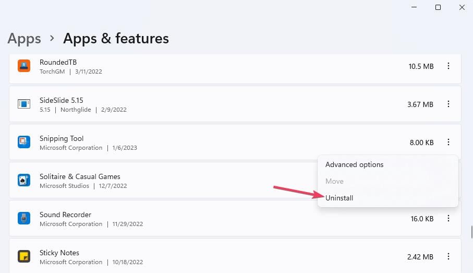This screenshot has width=473, height=273.
Task: Click the Sticky Notes app icon
Action: coord(24,256)
